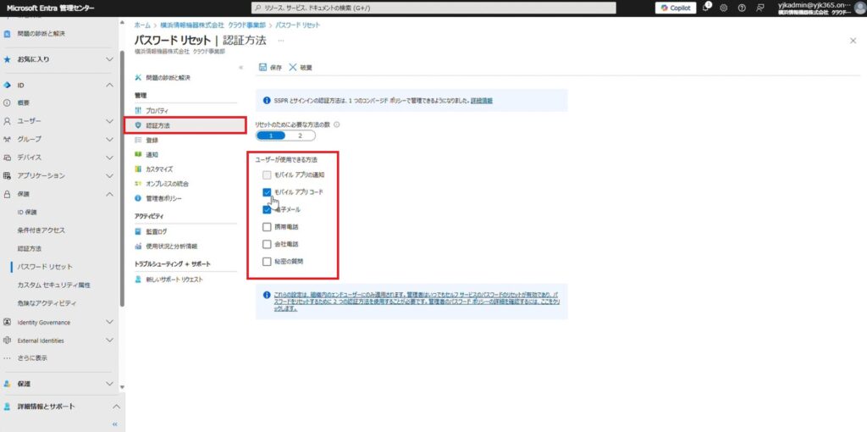Collapse the 詳細情報とサポート section
This screenshot has width=867, height=432.
(x=116, y=407)
